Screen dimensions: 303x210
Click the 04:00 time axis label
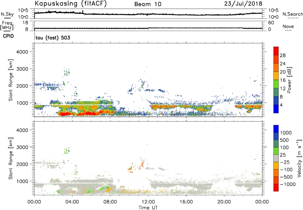pos(72,202)
